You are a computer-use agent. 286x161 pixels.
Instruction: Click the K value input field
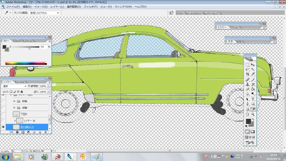pyautogui.click(x=43, y=47)
